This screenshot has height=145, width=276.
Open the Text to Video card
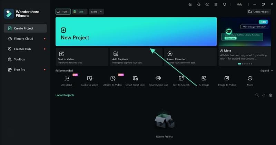coord(82,57)
